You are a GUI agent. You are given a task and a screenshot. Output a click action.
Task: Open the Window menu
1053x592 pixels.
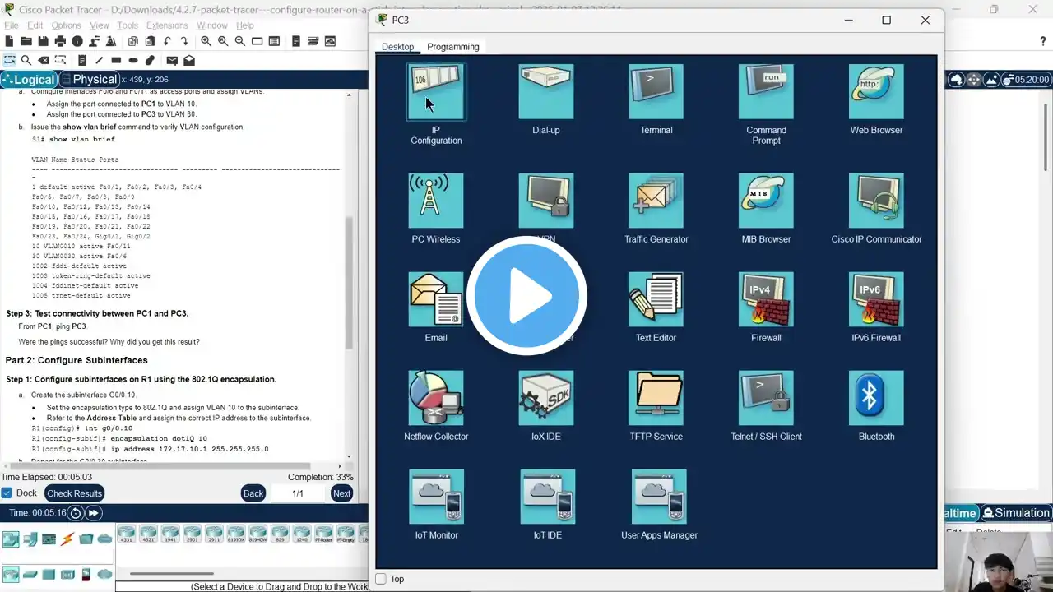(212, 25)
